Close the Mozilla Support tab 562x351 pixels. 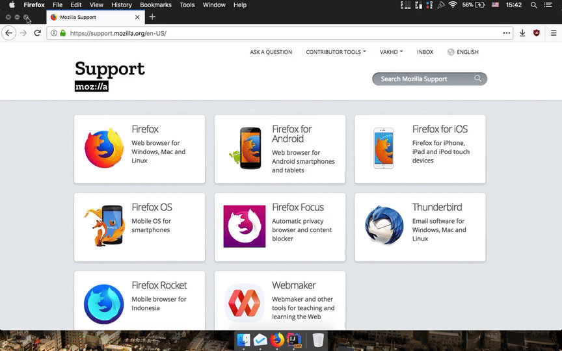tap(137, 17)
